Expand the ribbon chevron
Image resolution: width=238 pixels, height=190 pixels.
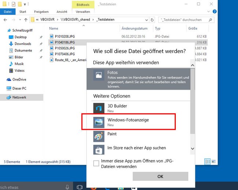point(209,12)
